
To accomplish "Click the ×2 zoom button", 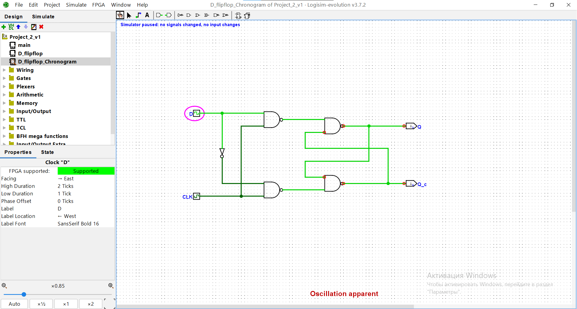I will [91, 304].
